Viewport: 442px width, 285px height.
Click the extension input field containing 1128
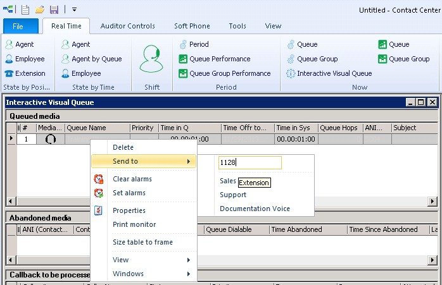[250, 162]
